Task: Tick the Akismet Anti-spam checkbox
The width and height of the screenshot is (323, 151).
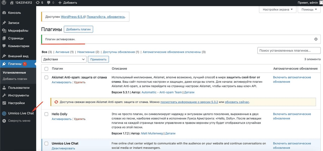Action: (x=46, y=78)
